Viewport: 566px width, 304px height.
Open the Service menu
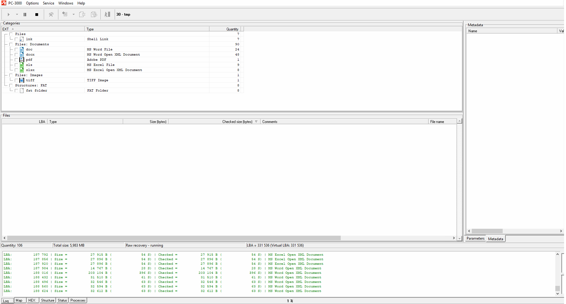pyautogui.click(x=49, y=3)
